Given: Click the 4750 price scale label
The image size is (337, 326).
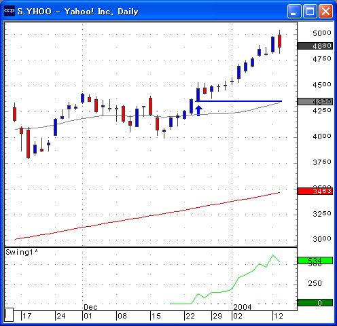Looking at the screenshot, I should coord(322,59).
